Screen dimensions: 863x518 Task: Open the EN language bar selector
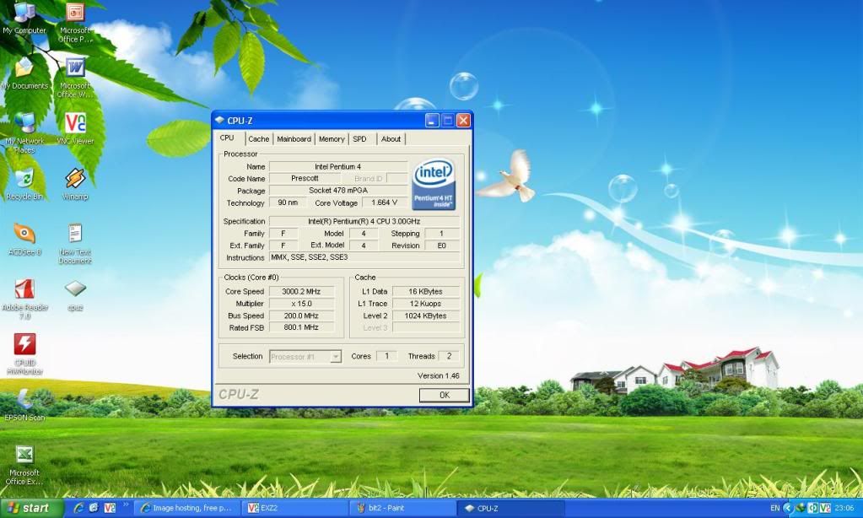click(x=775, y=508)
